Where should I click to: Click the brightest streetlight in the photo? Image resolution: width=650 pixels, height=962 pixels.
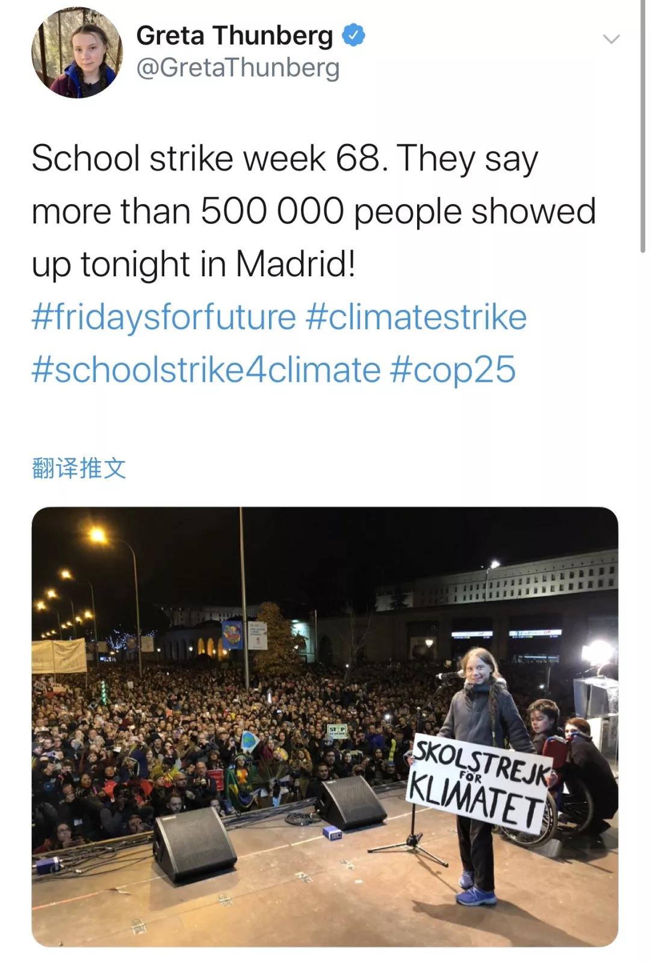click(96, 535)
